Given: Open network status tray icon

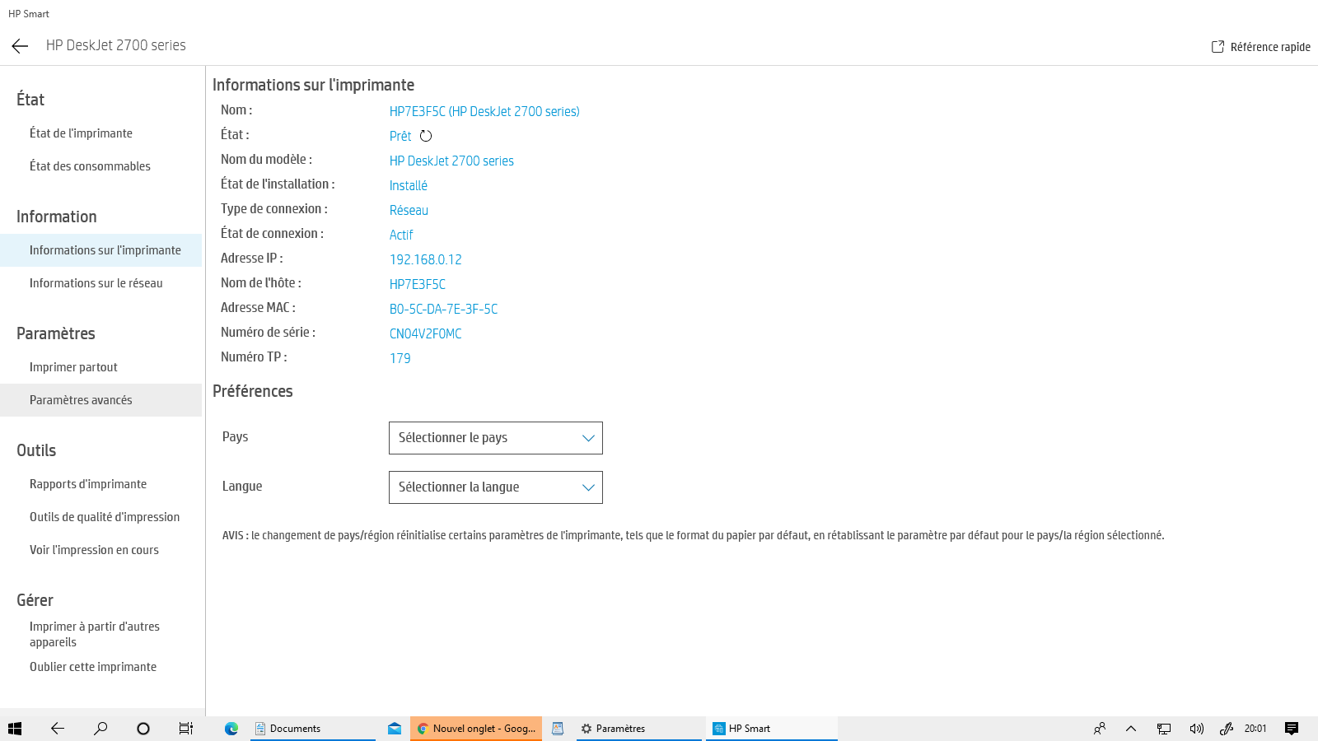Looking at the screenshot, I should pos(1164,729).
